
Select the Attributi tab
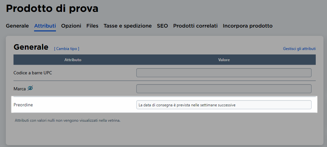[45, 26]
